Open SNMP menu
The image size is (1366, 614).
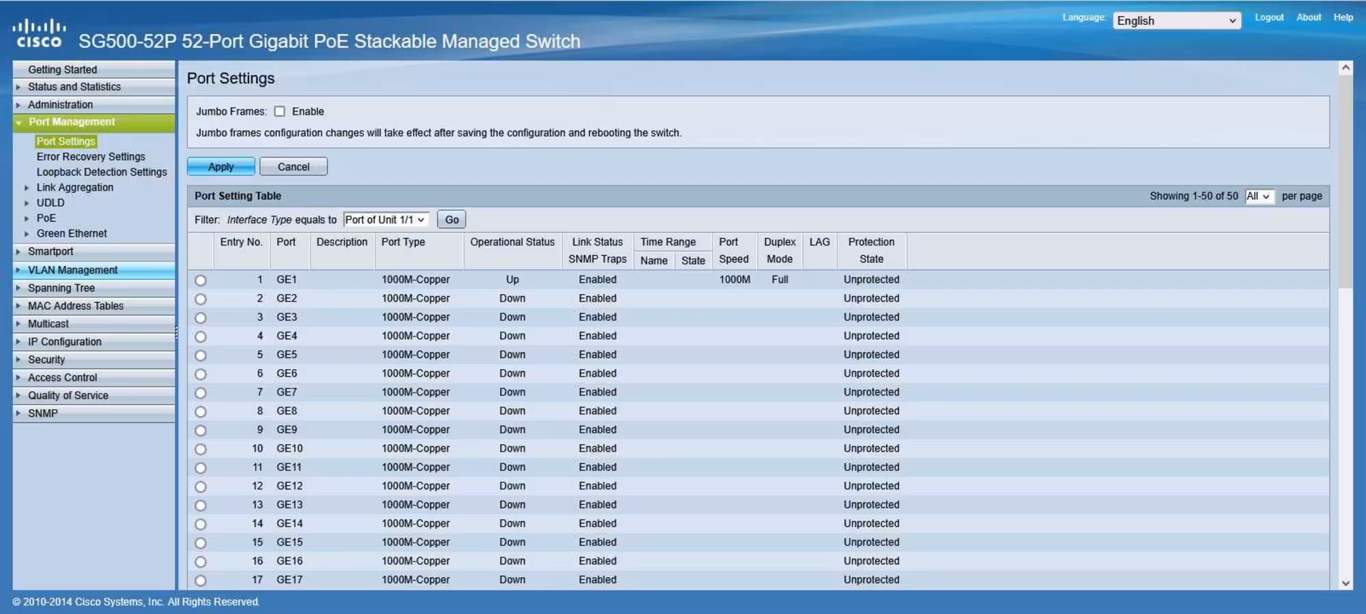94,413
